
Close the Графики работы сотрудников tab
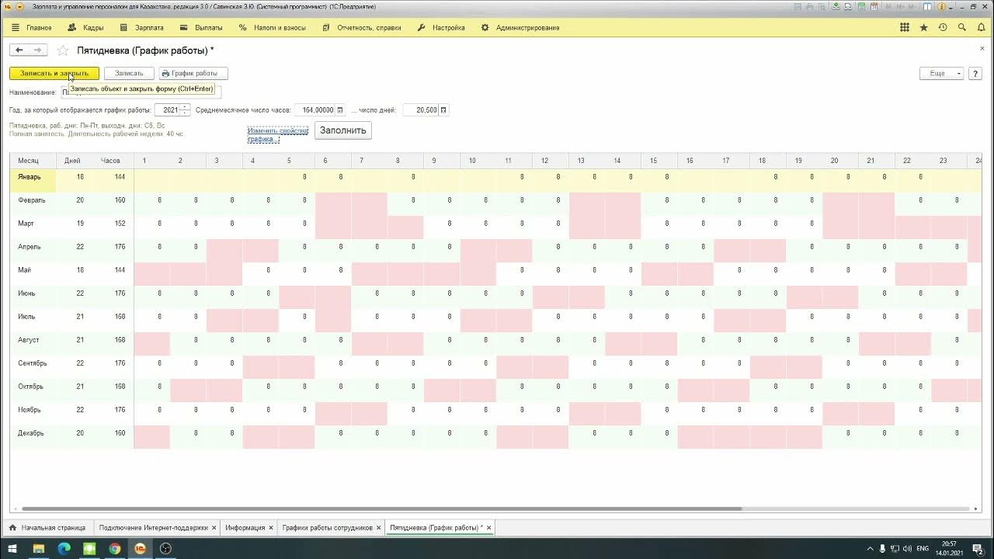coord(378,527)
